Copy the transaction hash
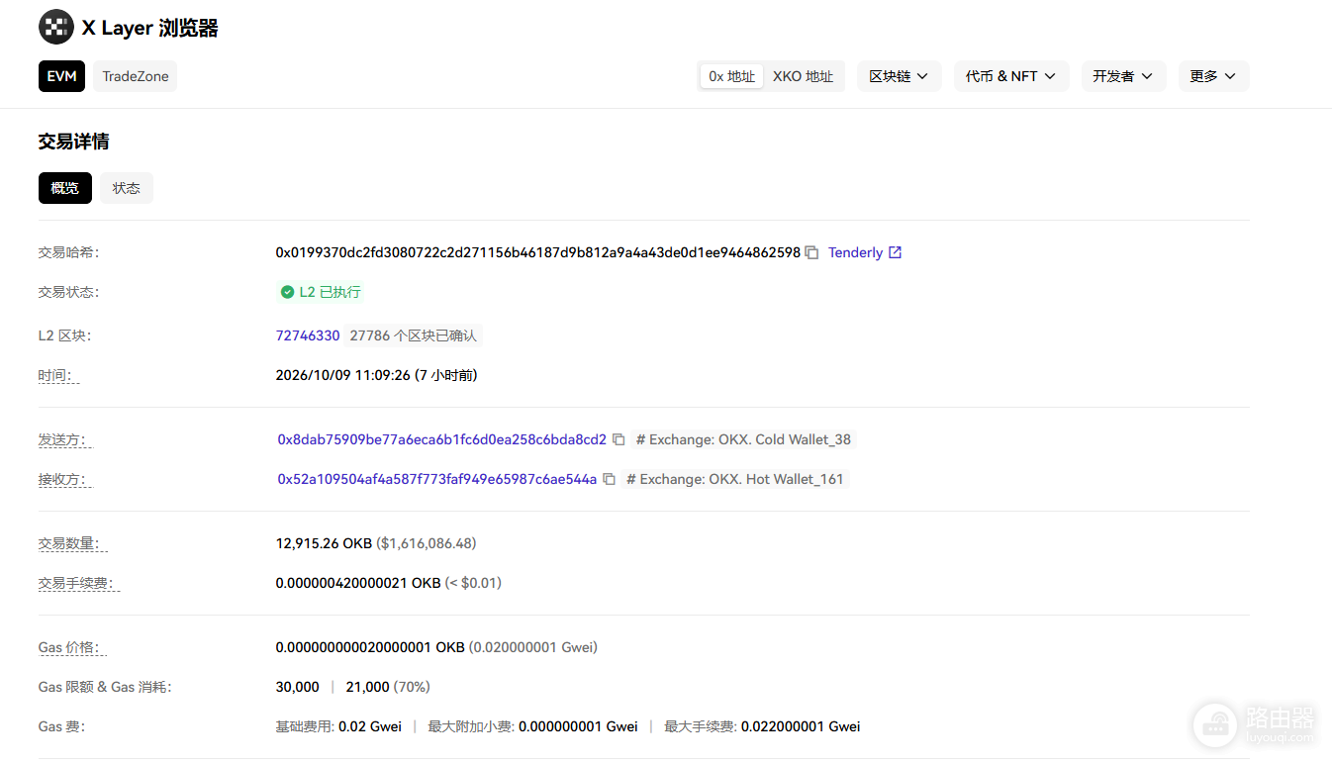This screenshot has width=1332, height=765. (x=811, y=252)
